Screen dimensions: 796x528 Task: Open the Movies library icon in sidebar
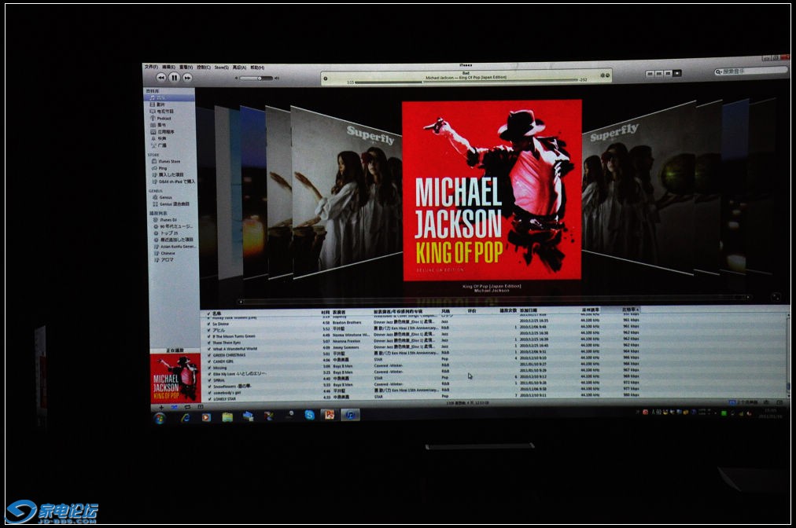(153, 104)
